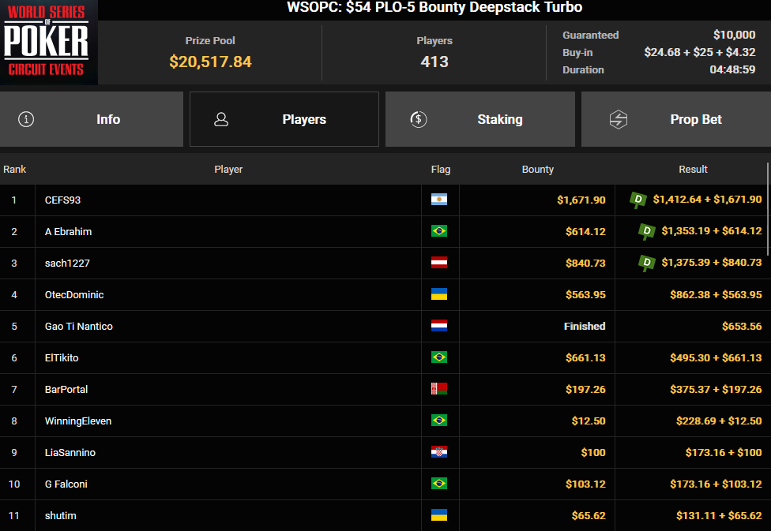
Task: Click the deal badge in CEFS93's result
Action: point(638,200)
